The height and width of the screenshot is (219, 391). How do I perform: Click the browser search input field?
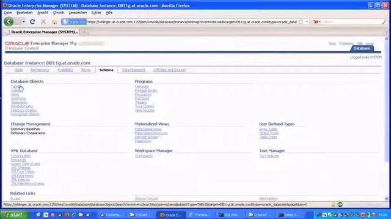click(351, 22)
